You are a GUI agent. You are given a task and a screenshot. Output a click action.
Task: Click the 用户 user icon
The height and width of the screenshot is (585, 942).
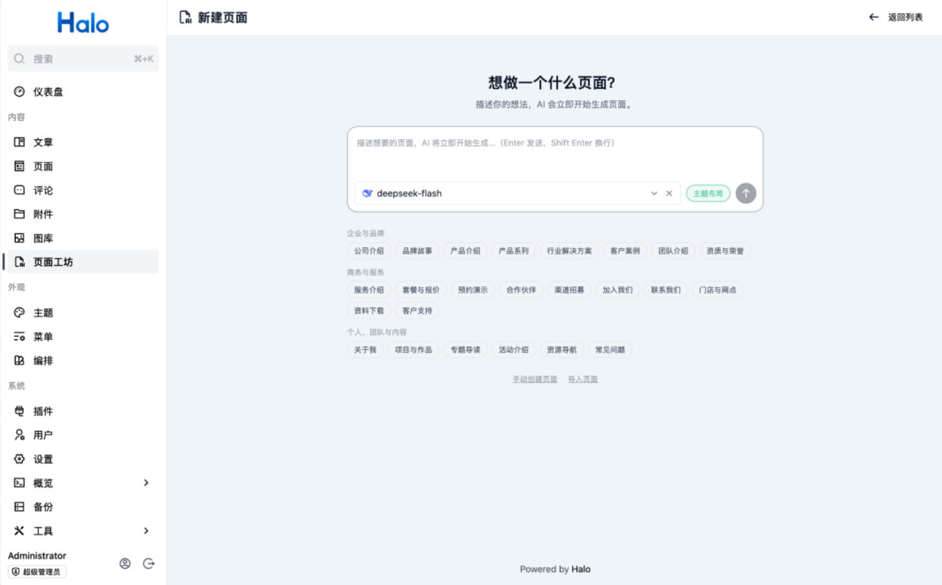pyautogui.click(x=19, y=435)
